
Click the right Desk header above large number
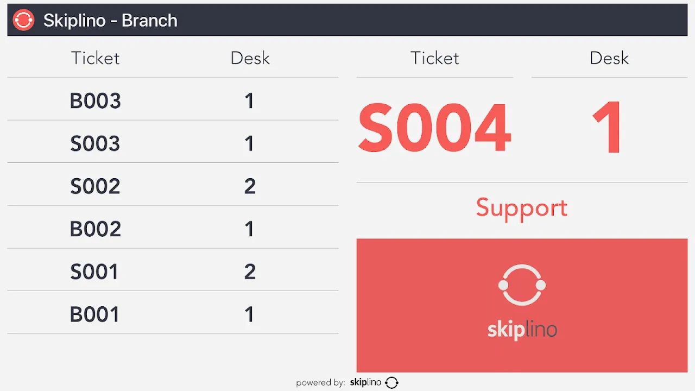pyautogui.click(x=609, y=58)
